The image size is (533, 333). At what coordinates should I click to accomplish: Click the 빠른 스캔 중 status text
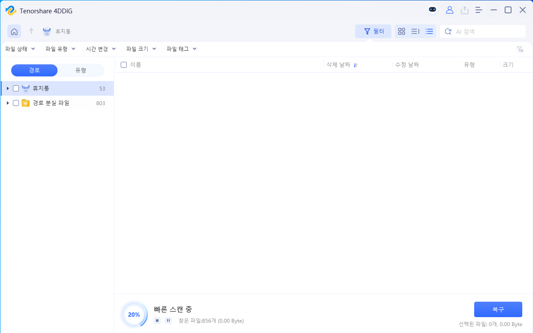(x=173, y=309)
